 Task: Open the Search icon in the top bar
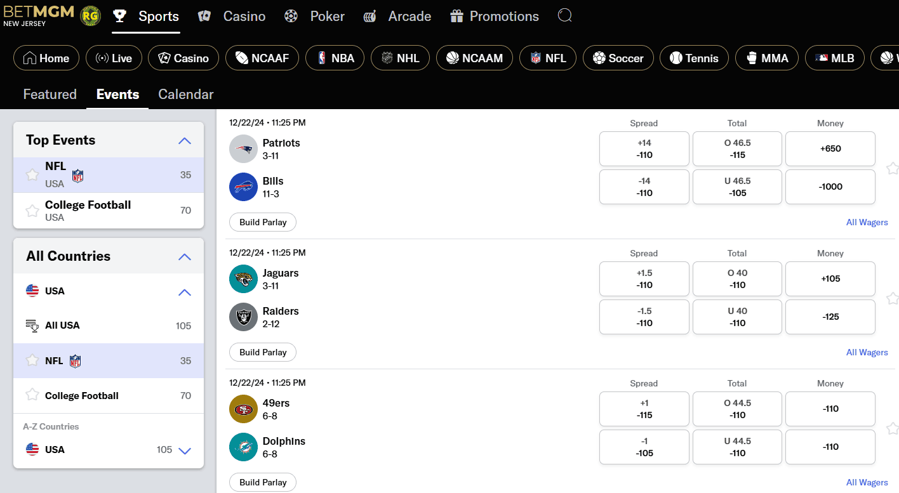pyautogui.click(x=564, y=16)
